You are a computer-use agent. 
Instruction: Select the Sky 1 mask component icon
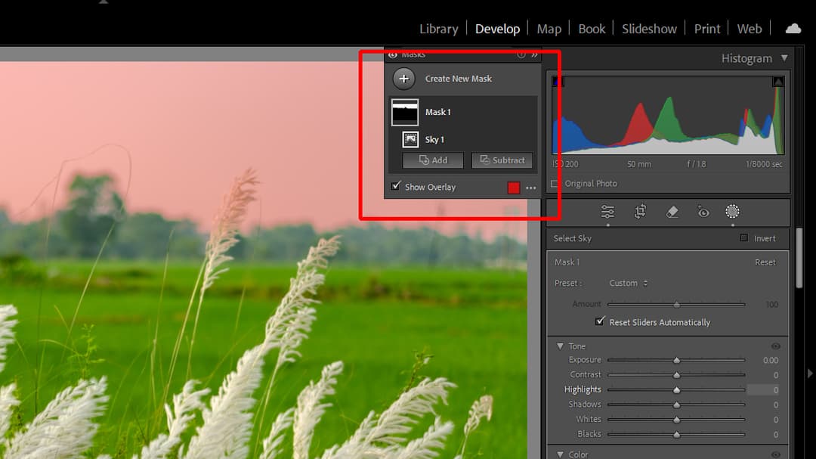[x=410, y=140]
